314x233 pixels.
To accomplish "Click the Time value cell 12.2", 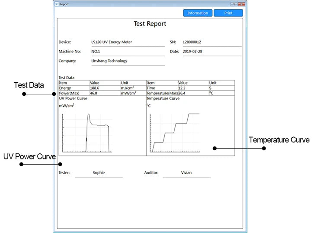I will tap(193, 88).
